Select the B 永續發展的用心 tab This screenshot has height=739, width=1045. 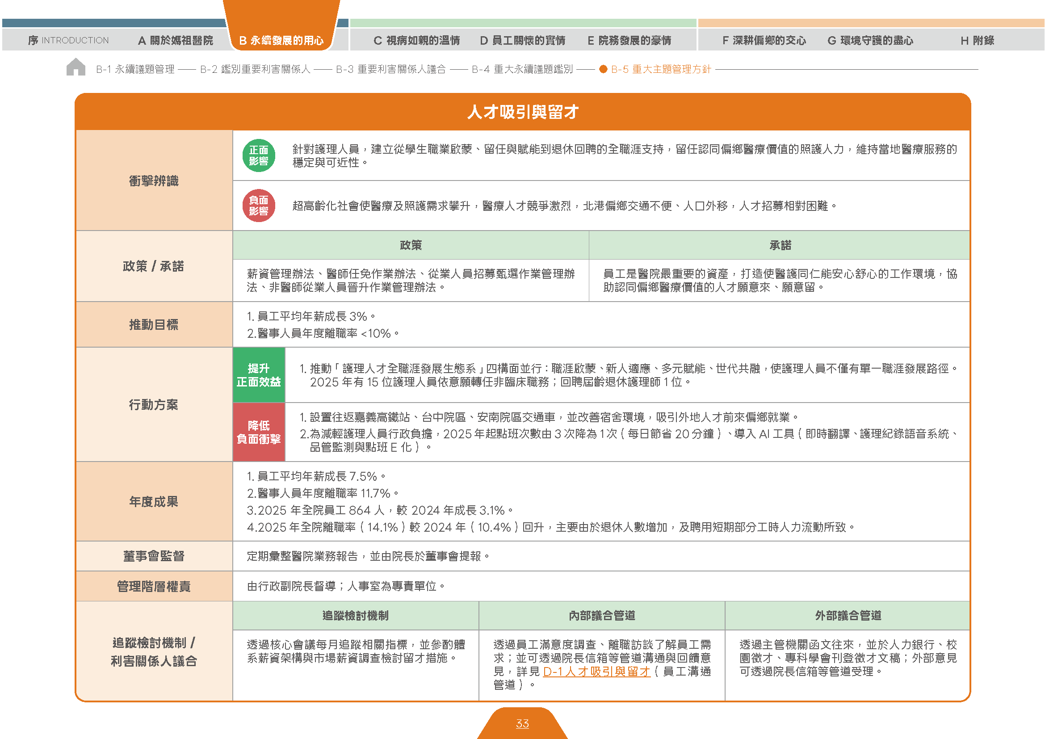pyautogui.click(x=281, y=41)
